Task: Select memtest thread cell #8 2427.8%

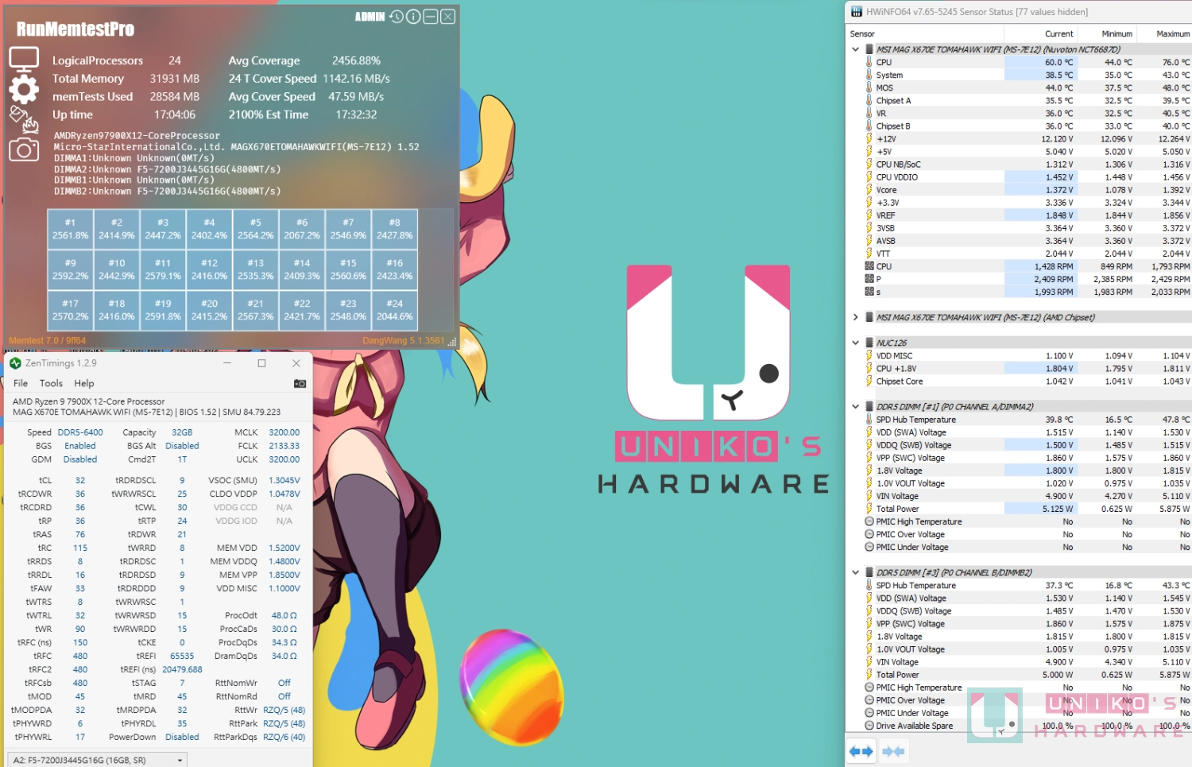Action: coord(394,229)
